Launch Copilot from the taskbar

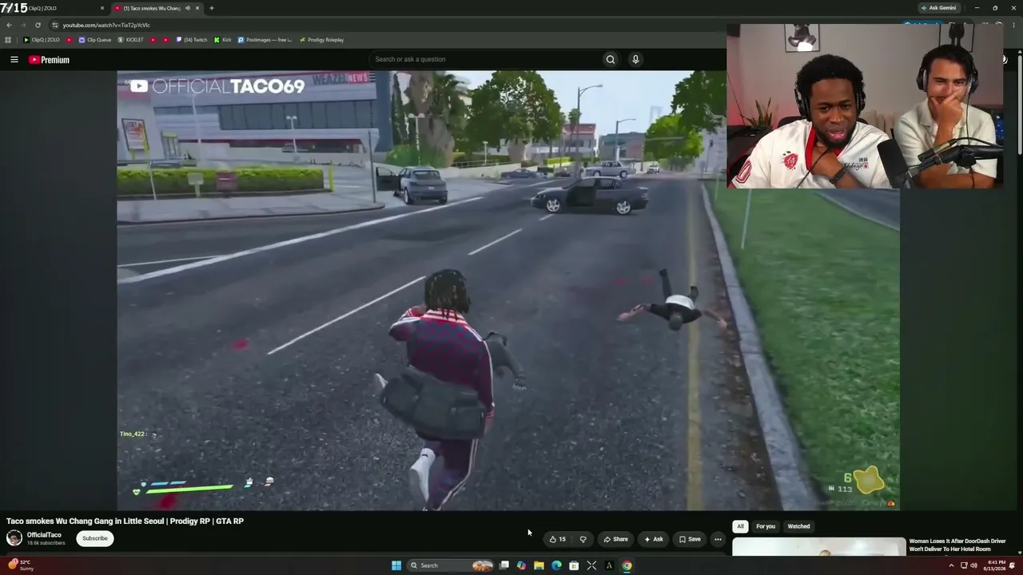522,565
